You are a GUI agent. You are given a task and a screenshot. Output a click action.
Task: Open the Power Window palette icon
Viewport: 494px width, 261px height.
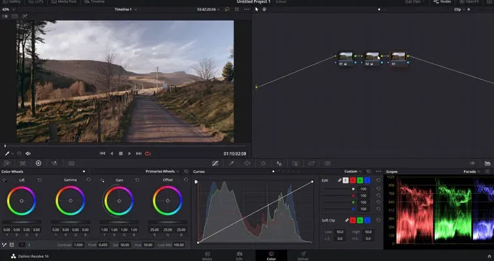tap(247, 163)
